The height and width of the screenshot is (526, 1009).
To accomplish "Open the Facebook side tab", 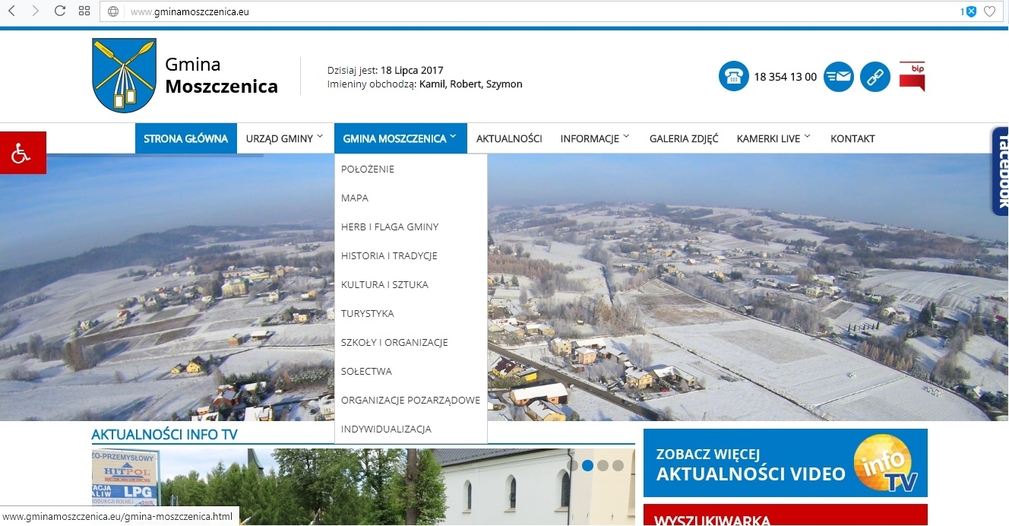I will click(x=1000, y=171).
